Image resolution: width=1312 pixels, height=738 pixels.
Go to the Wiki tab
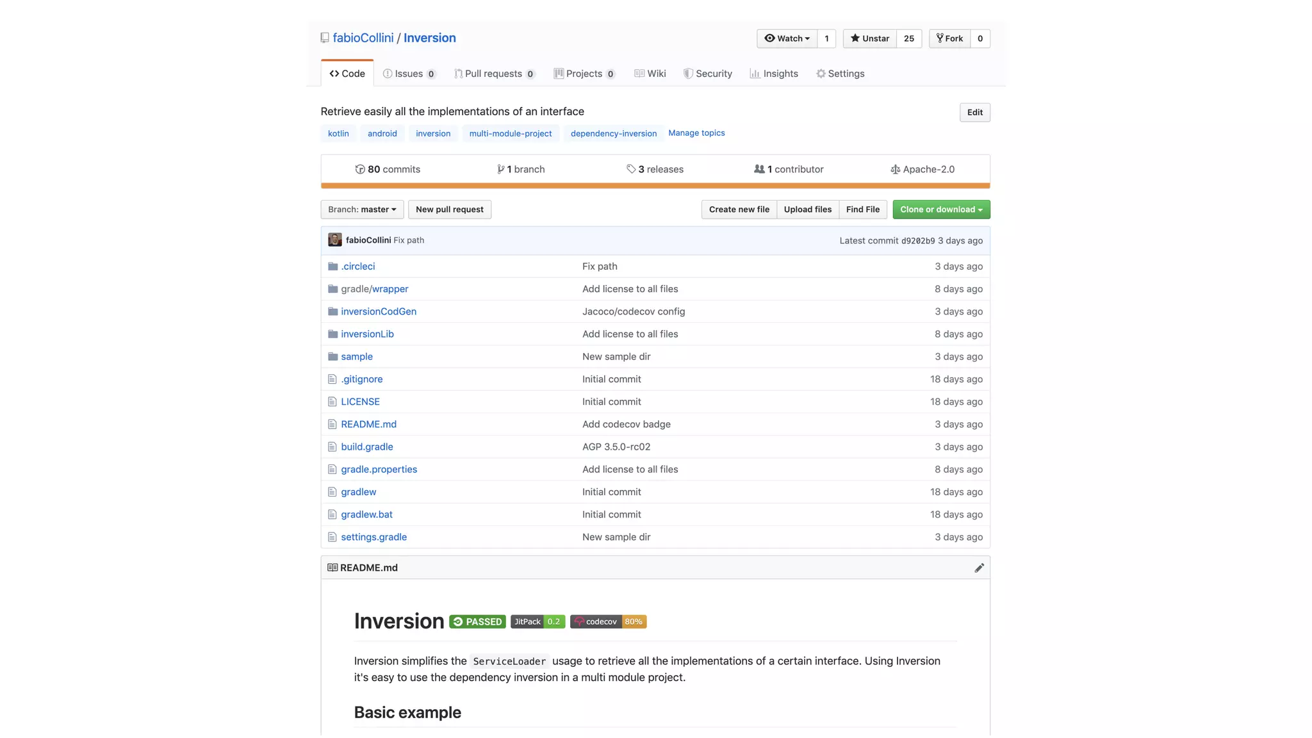click(650, 74)
